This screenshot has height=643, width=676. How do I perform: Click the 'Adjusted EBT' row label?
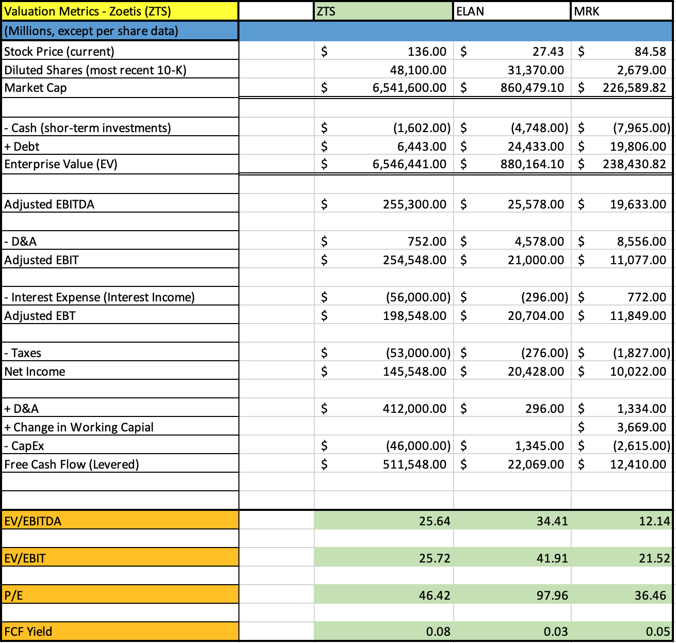40,316
